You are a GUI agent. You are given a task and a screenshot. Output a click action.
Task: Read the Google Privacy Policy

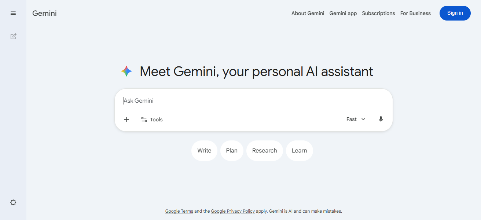pyautogui.click(x=233, y=211)
